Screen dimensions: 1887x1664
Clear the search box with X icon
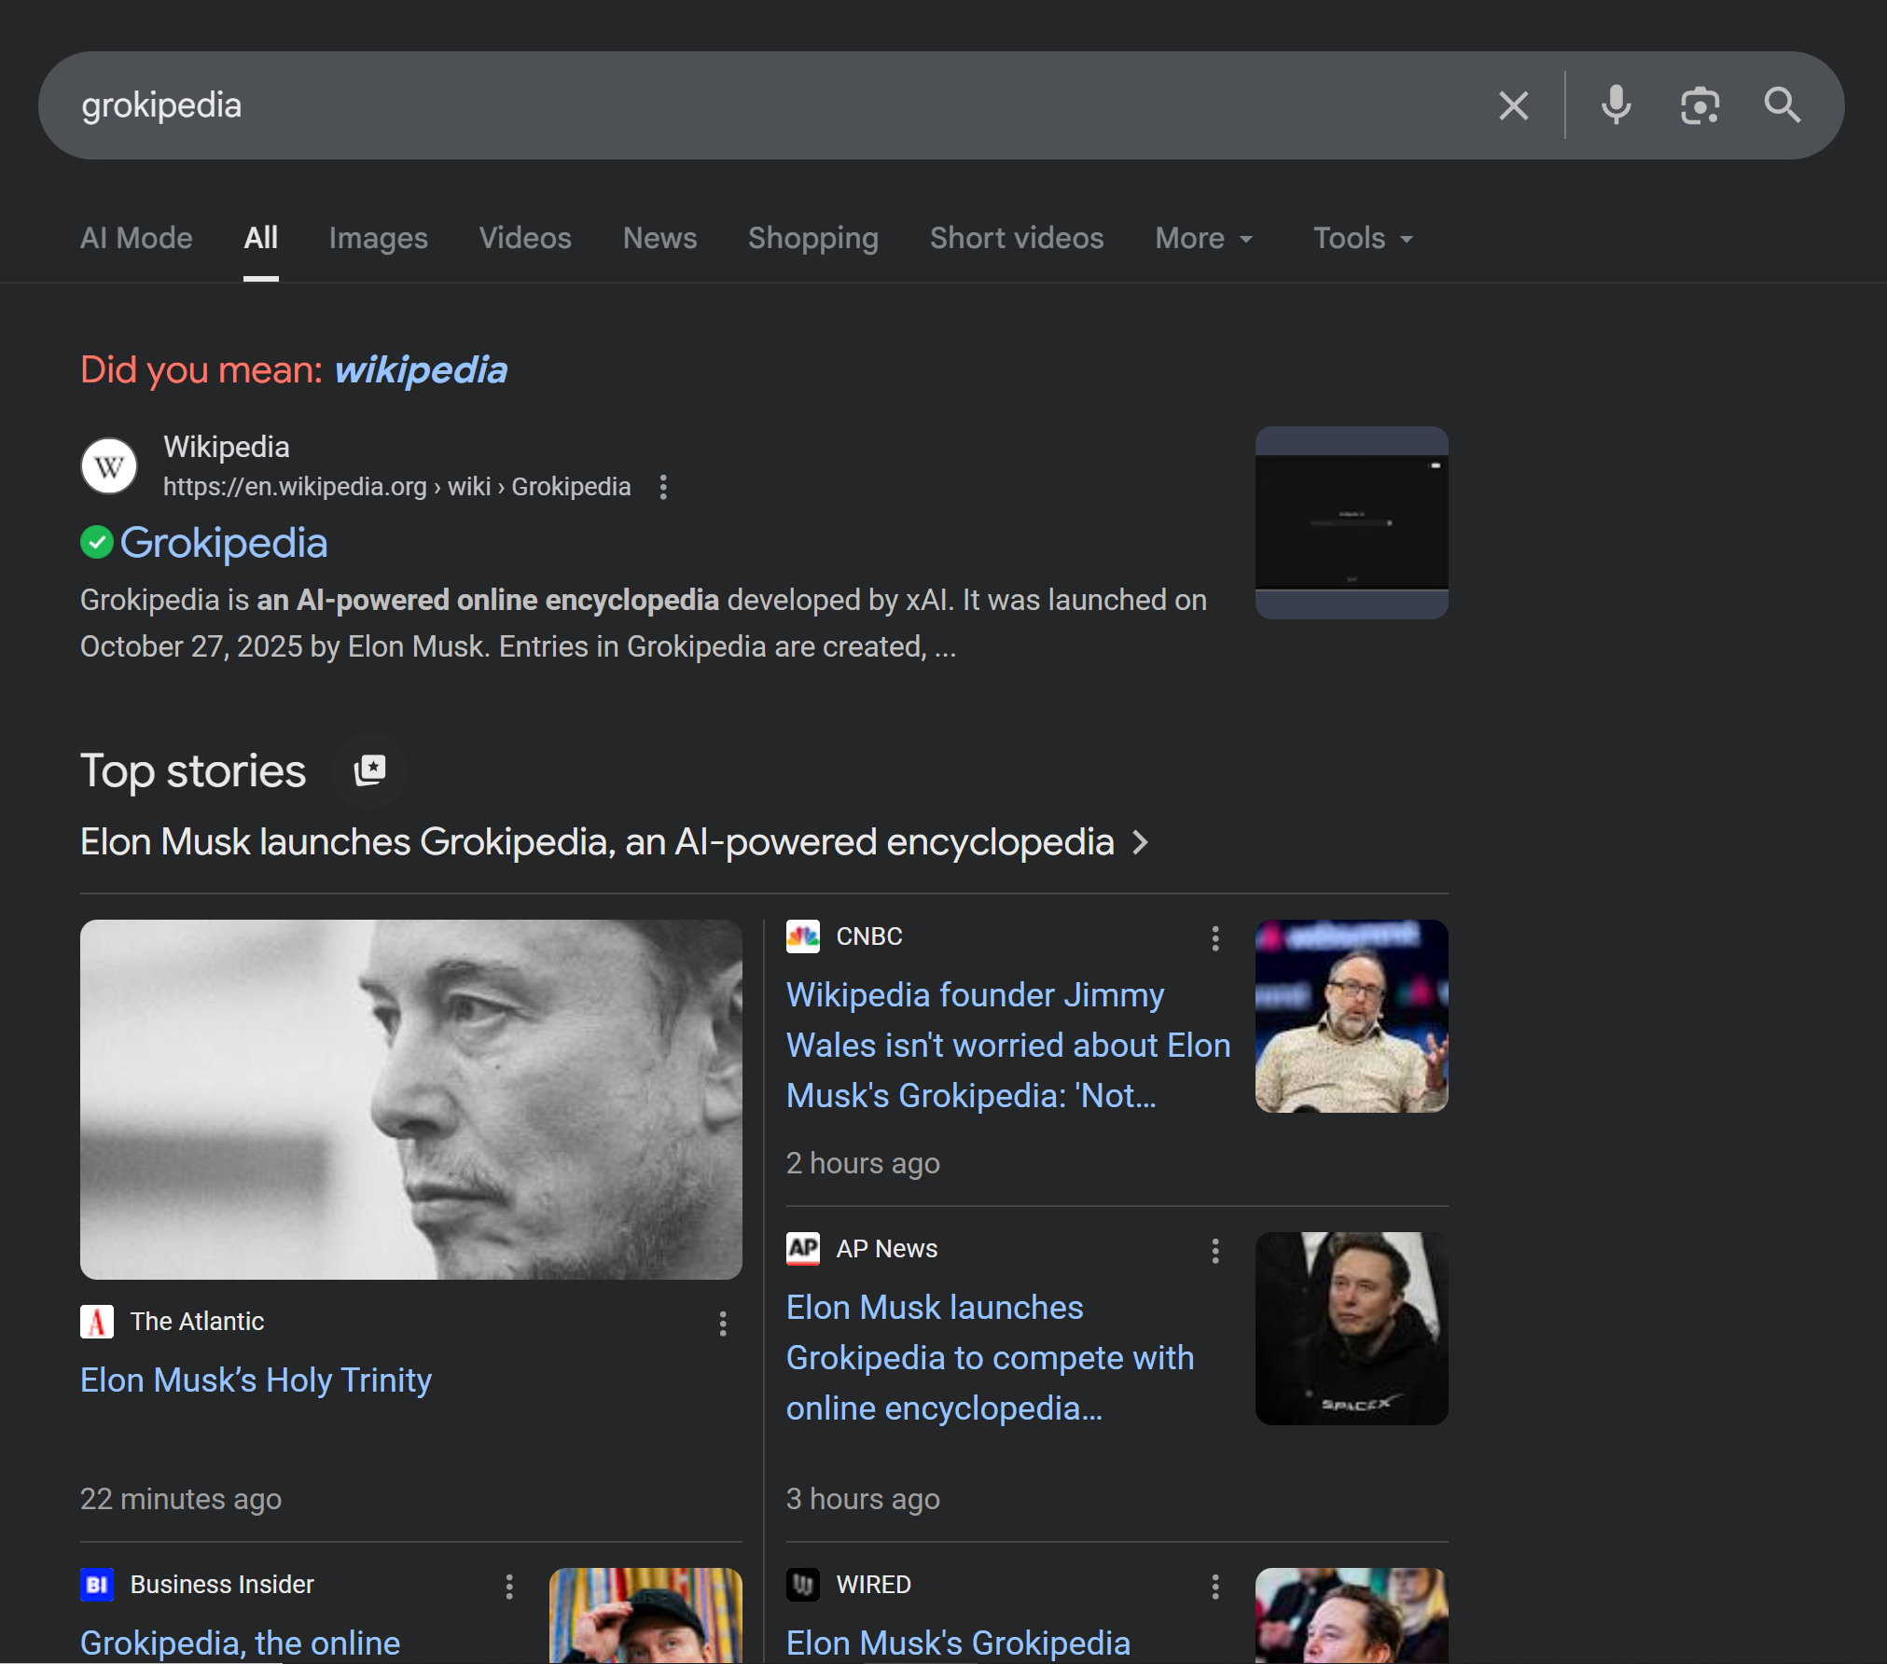[1513, 105]
